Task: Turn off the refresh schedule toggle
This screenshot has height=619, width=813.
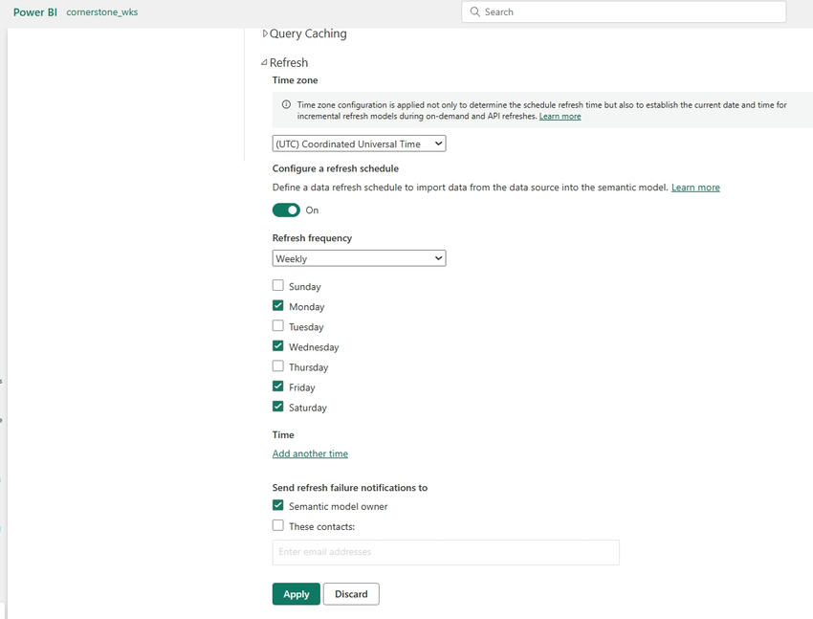Action: pos(286,209)
